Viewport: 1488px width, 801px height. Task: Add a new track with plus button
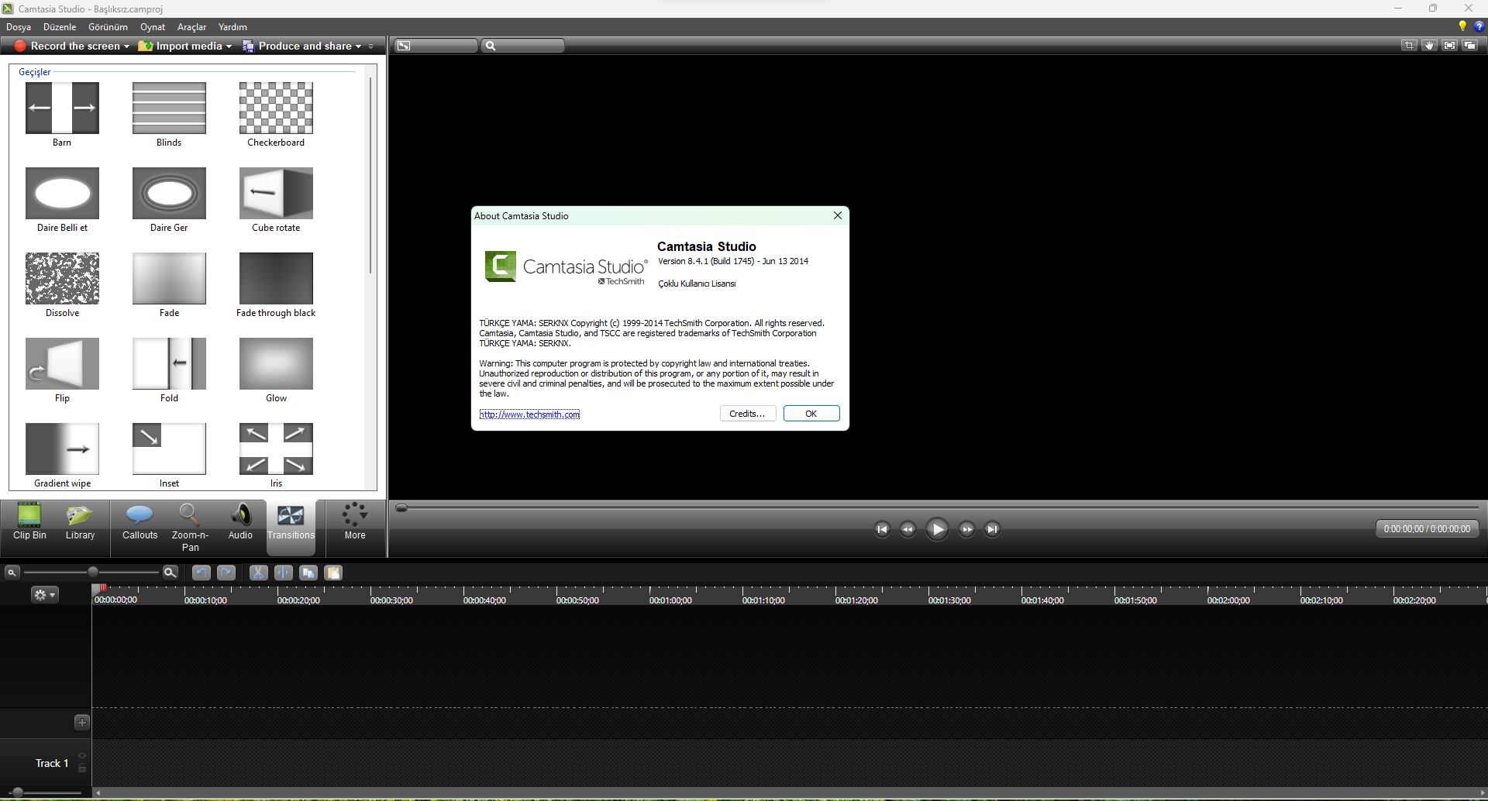click(82, 723)
